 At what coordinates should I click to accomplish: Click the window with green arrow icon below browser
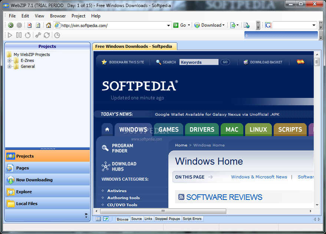[106, 219]
